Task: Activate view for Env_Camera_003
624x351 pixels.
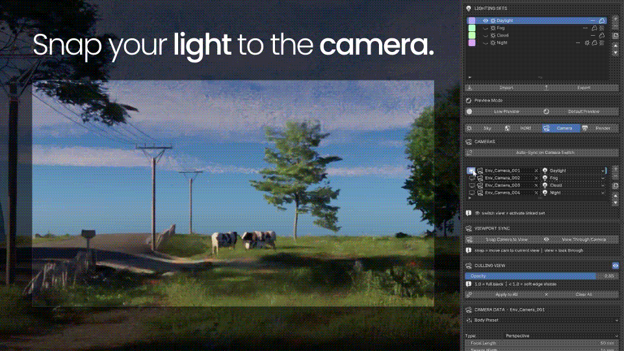Action: (x=472, y=185)
